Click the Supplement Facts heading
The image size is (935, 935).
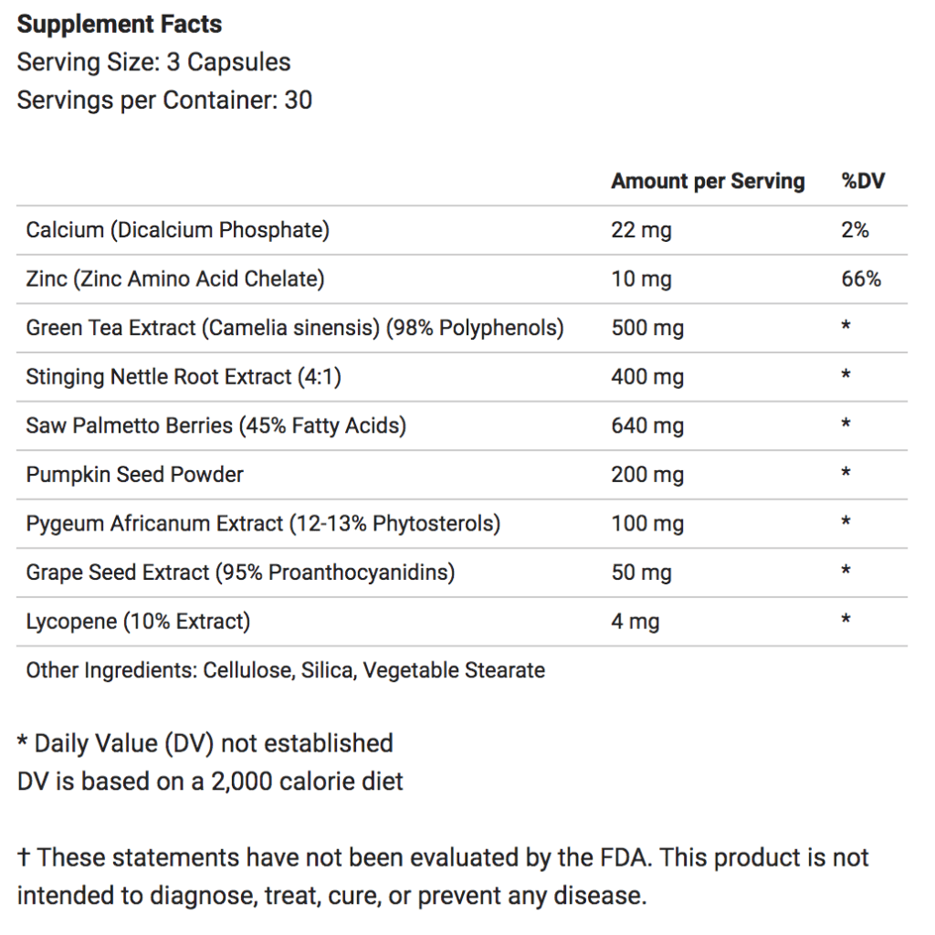(120, 24)
